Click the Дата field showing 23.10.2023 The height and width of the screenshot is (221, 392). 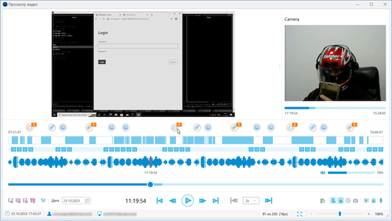(x=76, y=200)
